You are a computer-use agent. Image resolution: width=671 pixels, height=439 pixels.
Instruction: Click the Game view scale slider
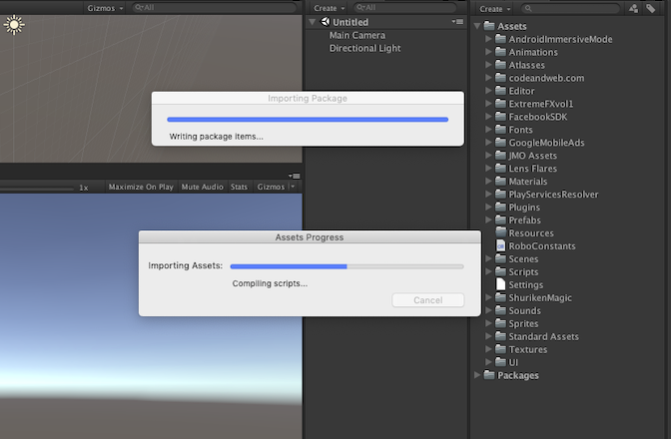point(37,188)
